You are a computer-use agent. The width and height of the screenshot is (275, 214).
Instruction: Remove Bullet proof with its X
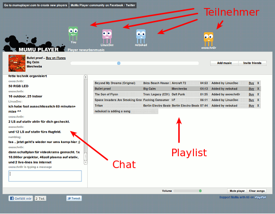click(x=258, y=89)
